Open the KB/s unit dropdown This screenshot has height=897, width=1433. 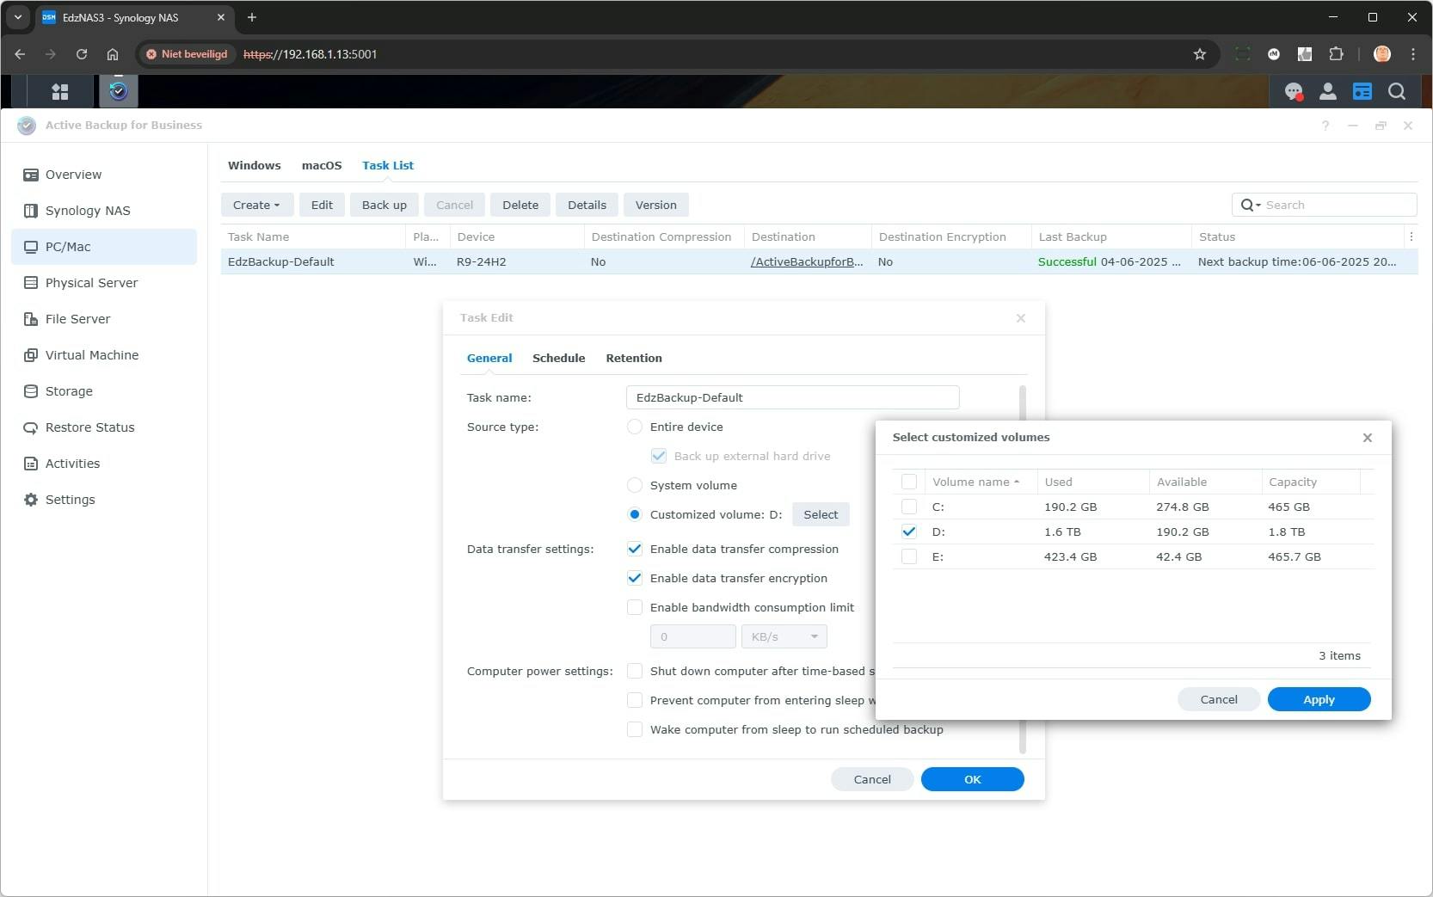pos(784,636)
